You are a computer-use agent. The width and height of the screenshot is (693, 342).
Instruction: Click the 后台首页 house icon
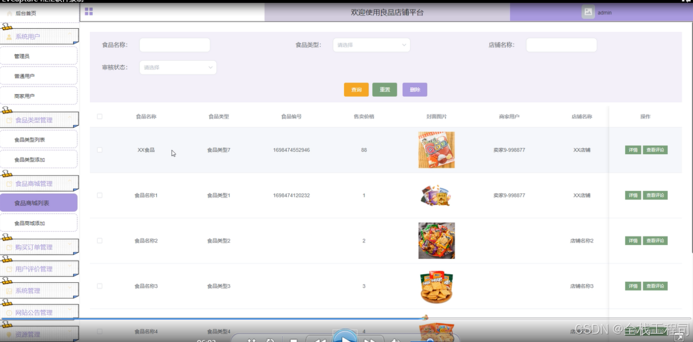click(x=10, y=14)
